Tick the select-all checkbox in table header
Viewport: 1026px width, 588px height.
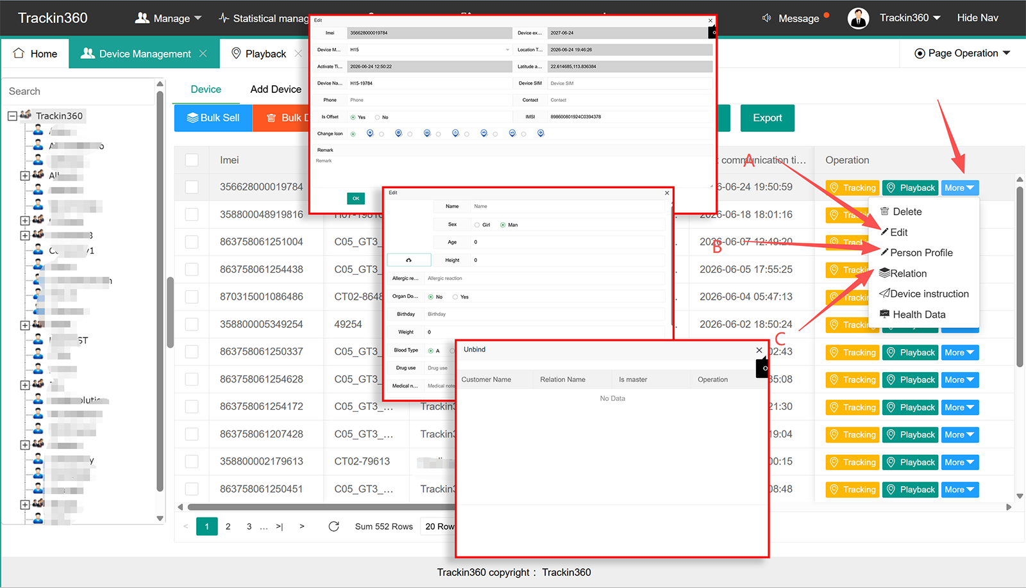click(x=192, y=160)
